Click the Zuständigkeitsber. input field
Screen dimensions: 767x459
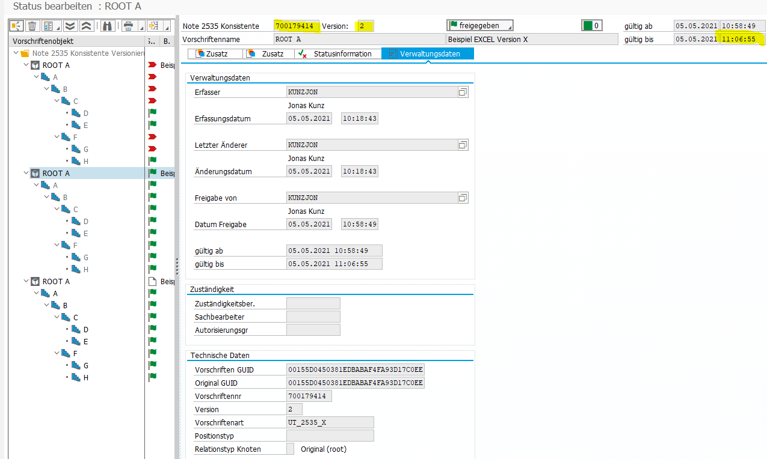tap(313, 303)
